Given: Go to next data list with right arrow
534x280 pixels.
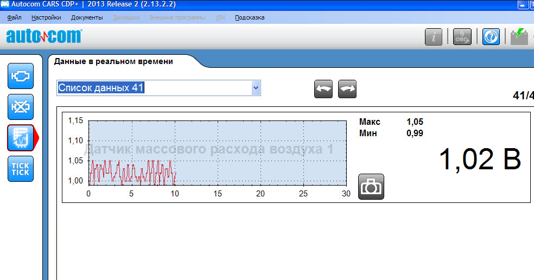Looking at the screenshot, I should click(347, 89).
